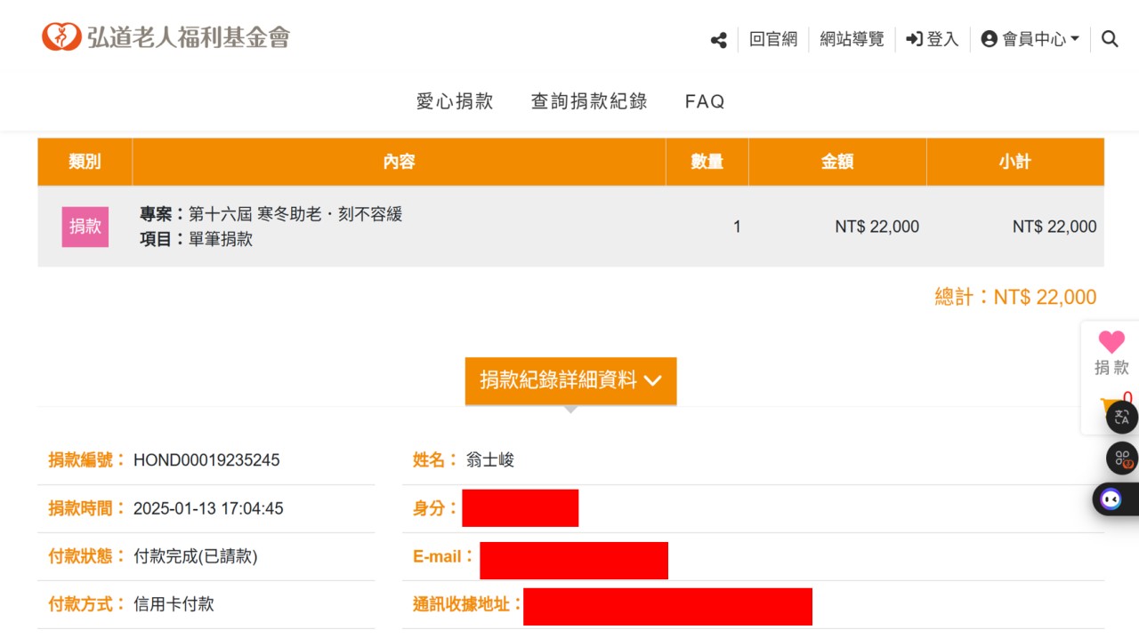The image size is (1139, 638).
Task: Open the chat assistant widget icon
Action: 1111,498
